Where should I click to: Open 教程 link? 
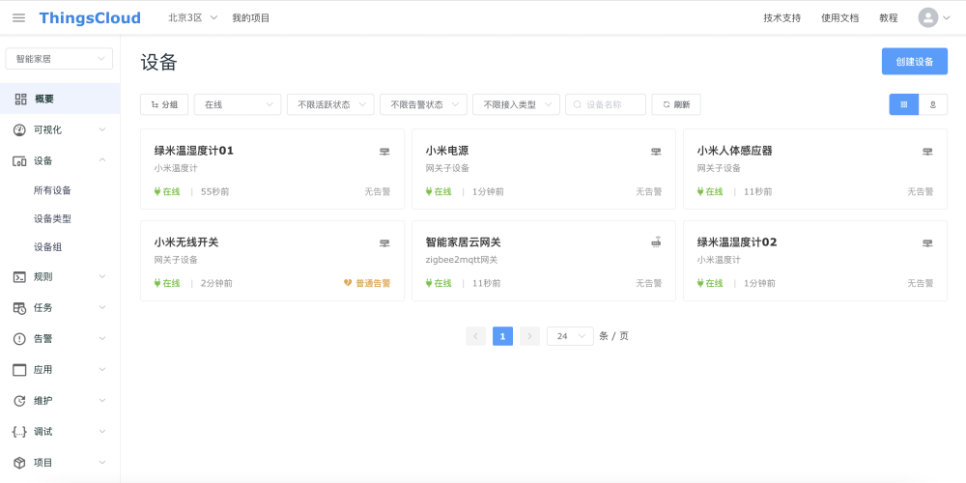click(889, 17)
